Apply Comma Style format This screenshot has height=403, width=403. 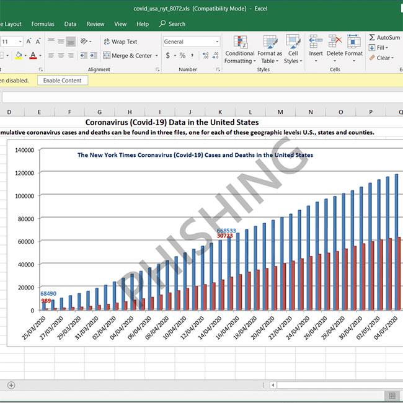point(192,55)
